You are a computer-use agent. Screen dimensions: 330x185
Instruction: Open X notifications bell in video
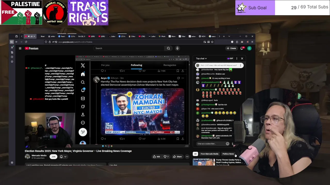click(x=83, y=90)
